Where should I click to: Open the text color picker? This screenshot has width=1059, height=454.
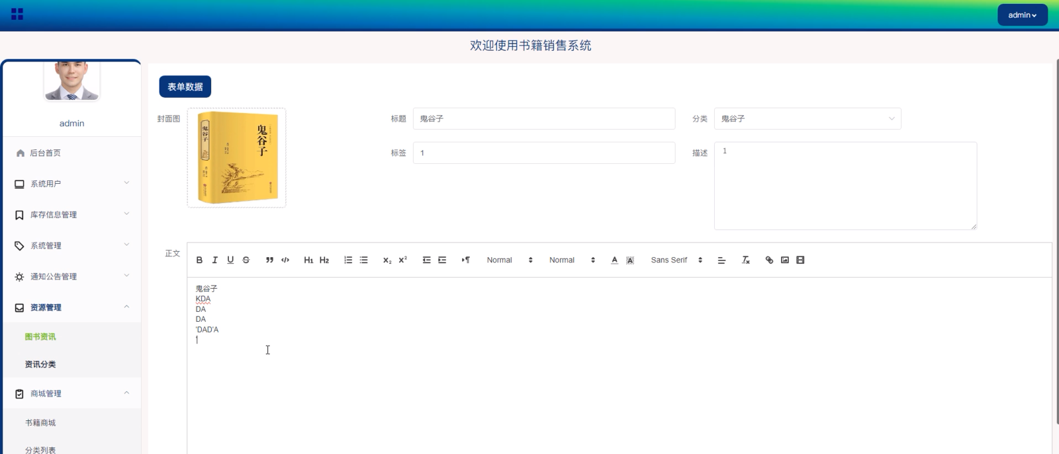pyautogui.click(x=614, y=260)
